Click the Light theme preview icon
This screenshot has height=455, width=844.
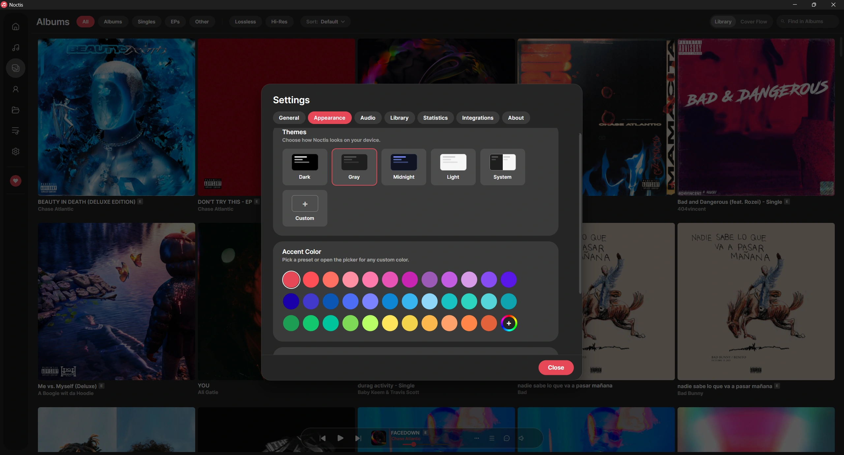click(x=453, y=162)
